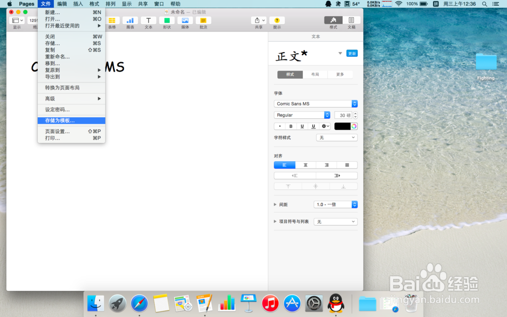The image size is (507, 317).
Task: Expand the 项目符号与列表 disclosure triangle
Action: (x=275, y=222)
